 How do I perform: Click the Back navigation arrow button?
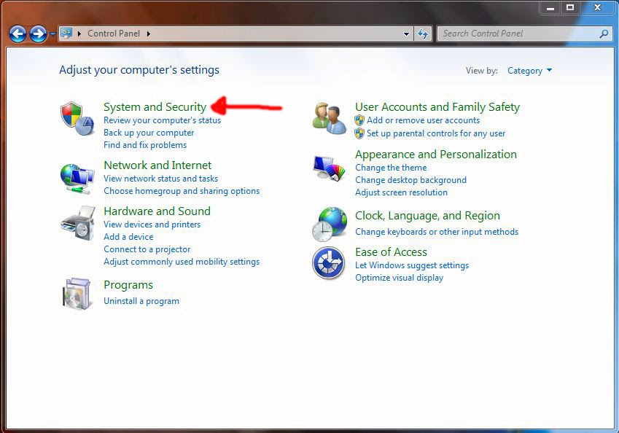pyautogui.click(x=17, y=34)
